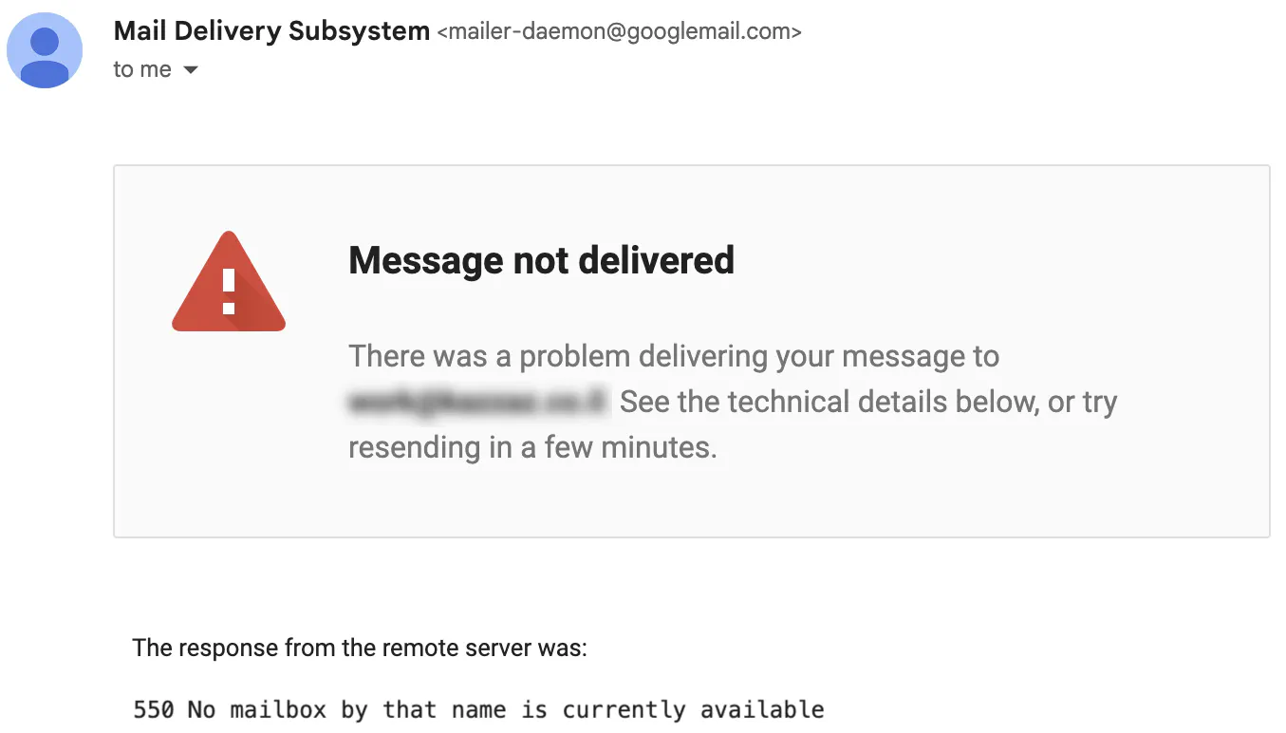1286x733 pixels.
Task: Click the sender's profile avatar icon
Action: point(45,50)
